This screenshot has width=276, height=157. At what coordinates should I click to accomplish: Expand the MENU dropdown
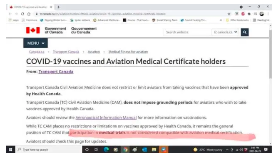[35, 43]
